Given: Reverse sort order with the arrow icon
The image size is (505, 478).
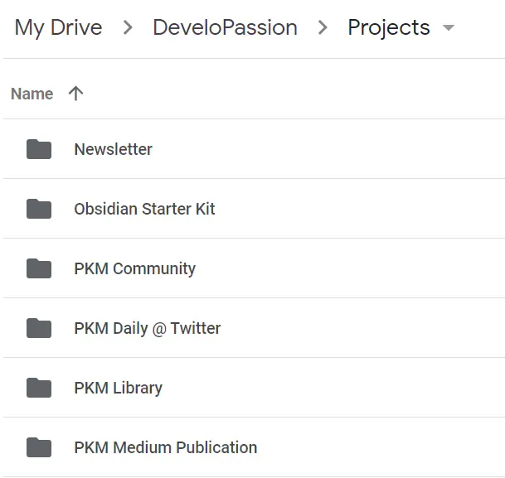Looking at the screenshot, I should click(x=75, y=94).
